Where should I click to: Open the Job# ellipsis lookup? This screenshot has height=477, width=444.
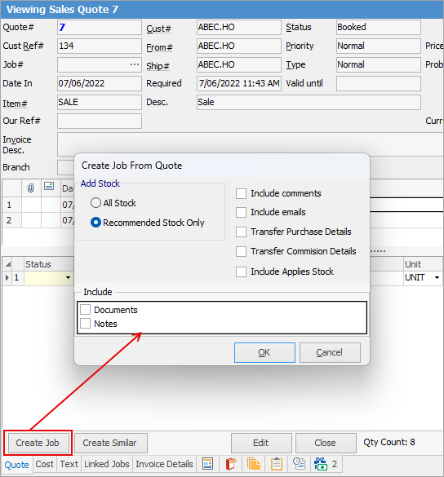[135, 64]
